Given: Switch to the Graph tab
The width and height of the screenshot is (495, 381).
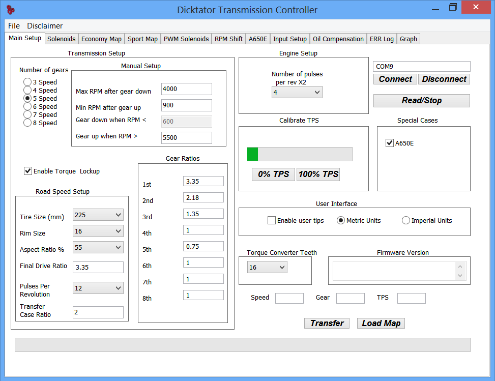Looking at the screenshot, I should [x=408, y=39].
